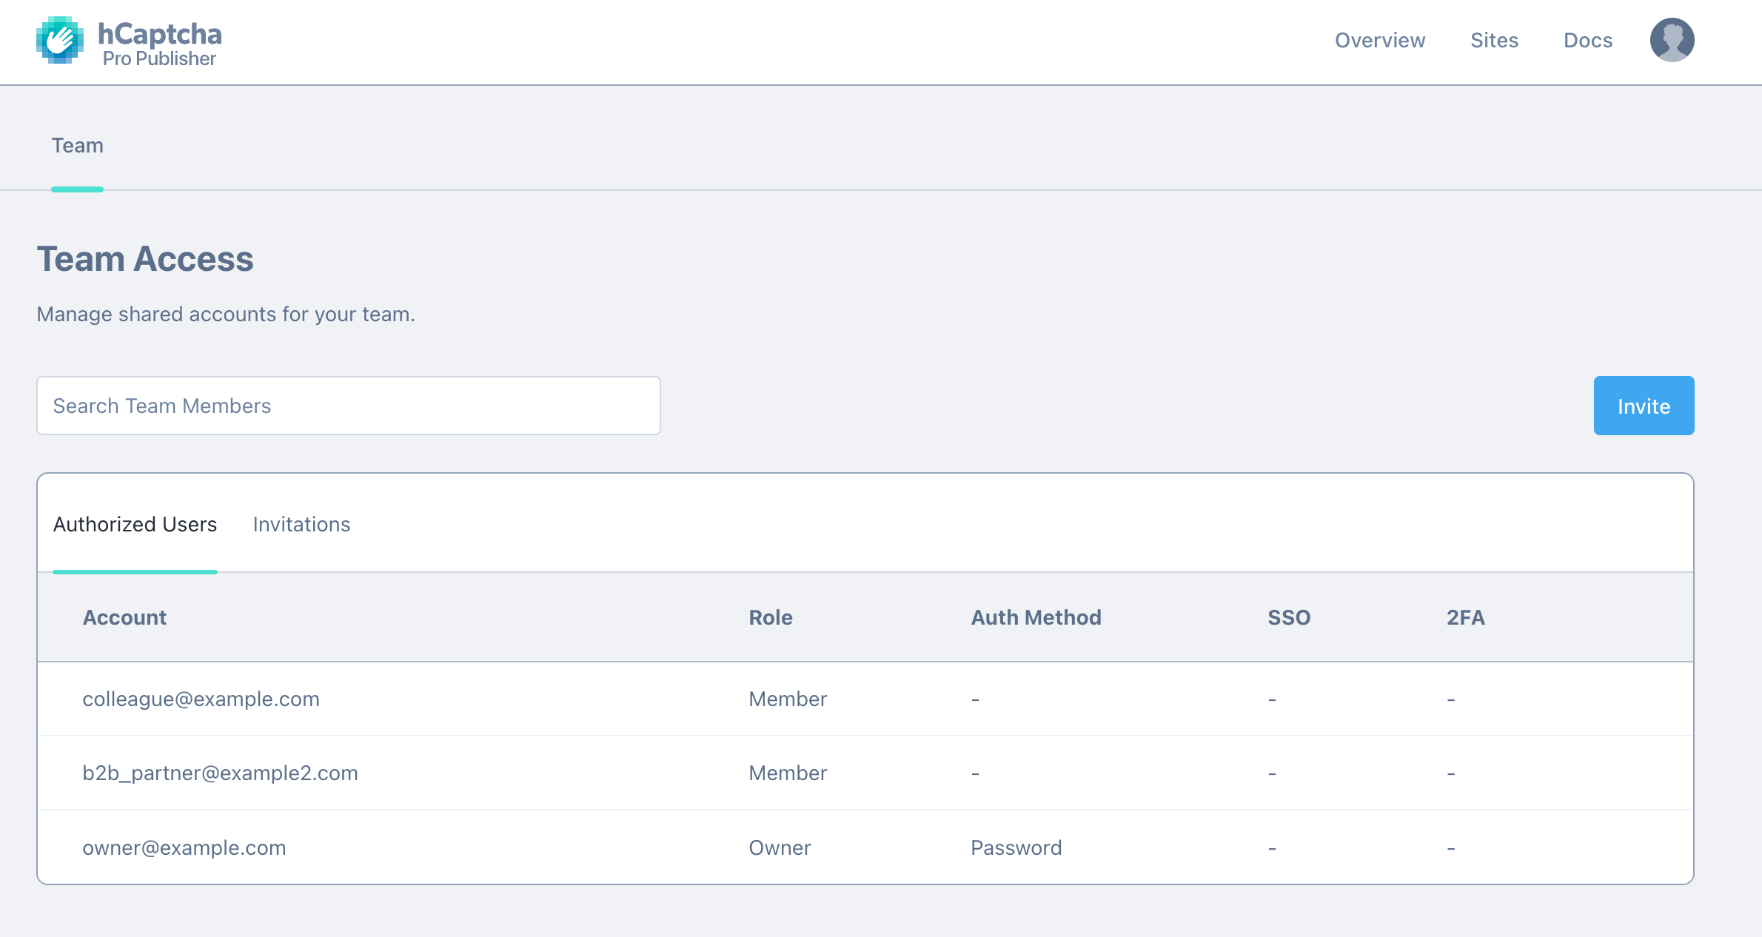Open the Sites navigation link
This screenshot has height=937, width=1762.
pyautogui.click(x=1494, y=40)
